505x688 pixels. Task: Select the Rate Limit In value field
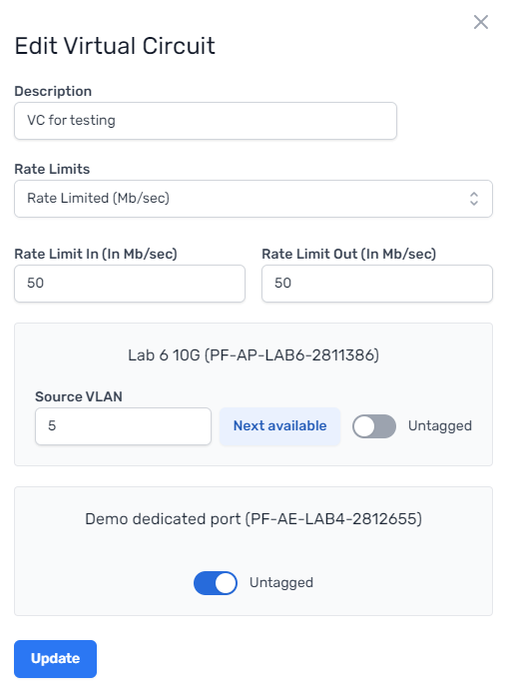130,283
